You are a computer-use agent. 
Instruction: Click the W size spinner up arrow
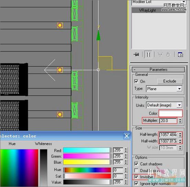point(180,147)
